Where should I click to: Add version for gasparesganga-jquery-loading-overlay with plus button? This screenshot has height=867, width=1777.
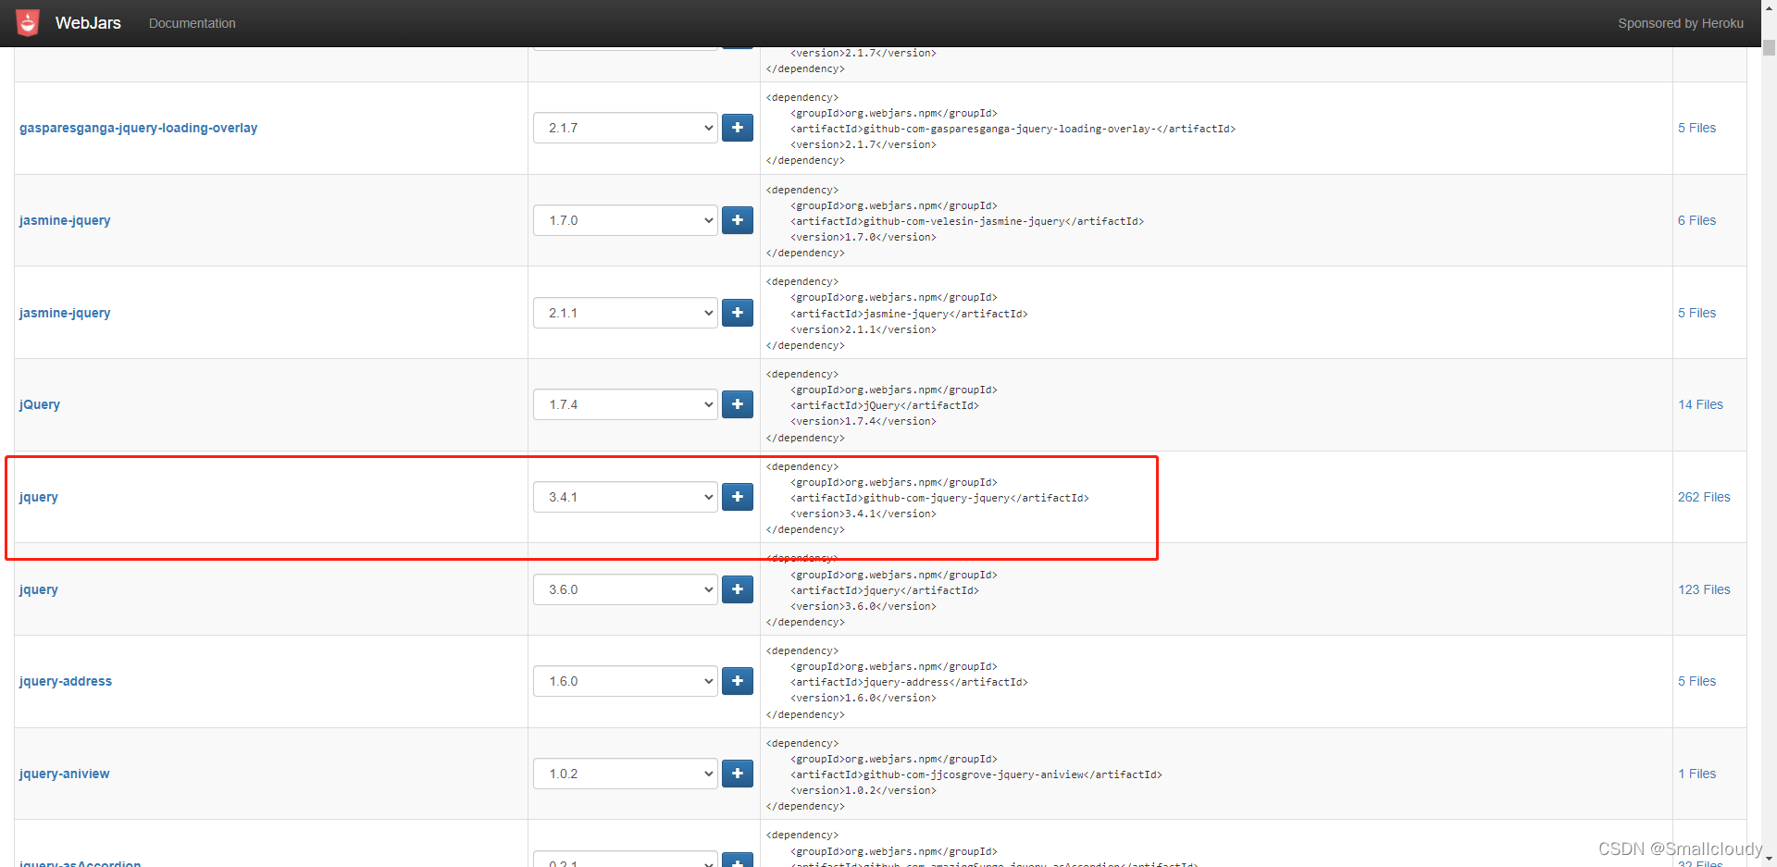point(738,128)
